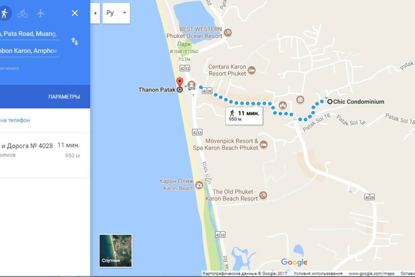
Task: Open the Ру input language dropdown arrow
Action: tap(124, 13)
